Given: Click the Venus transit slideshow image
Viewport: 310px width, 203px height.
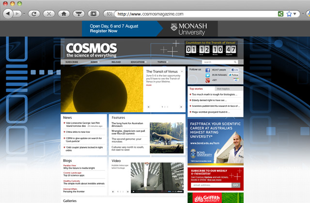Looking at the screenshot, I should click(x=102, y=89).
